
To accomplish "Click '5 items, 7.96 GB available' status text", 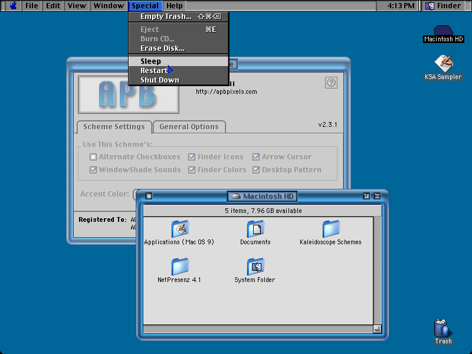I will click(263, 211).
